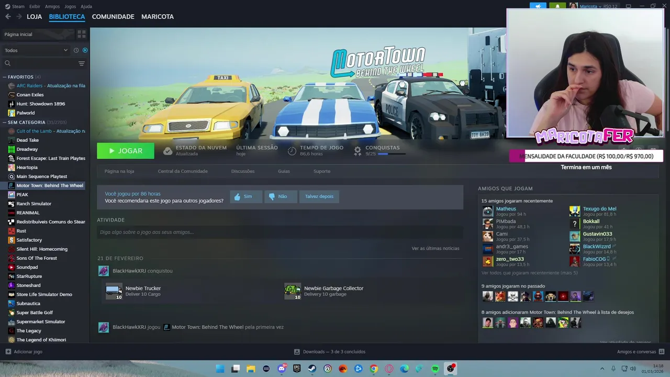Open the Newbie Trucker achievement
This screenshot has width=670, height=377.
coord(143,289)
